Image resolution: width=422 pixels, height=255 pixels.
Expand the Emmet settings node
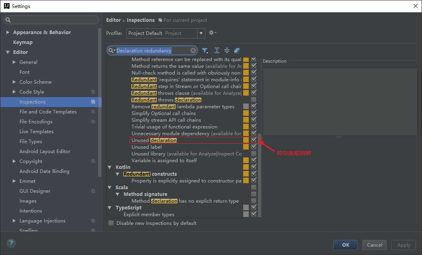coord(14,181)
